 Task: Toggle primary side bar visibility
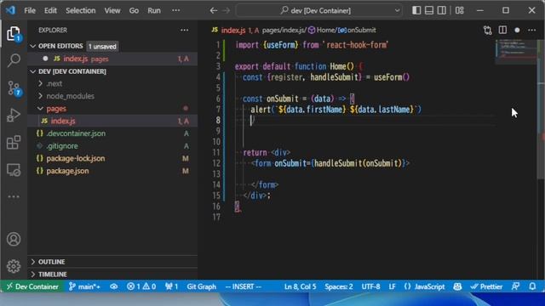(x=416, y=10)
